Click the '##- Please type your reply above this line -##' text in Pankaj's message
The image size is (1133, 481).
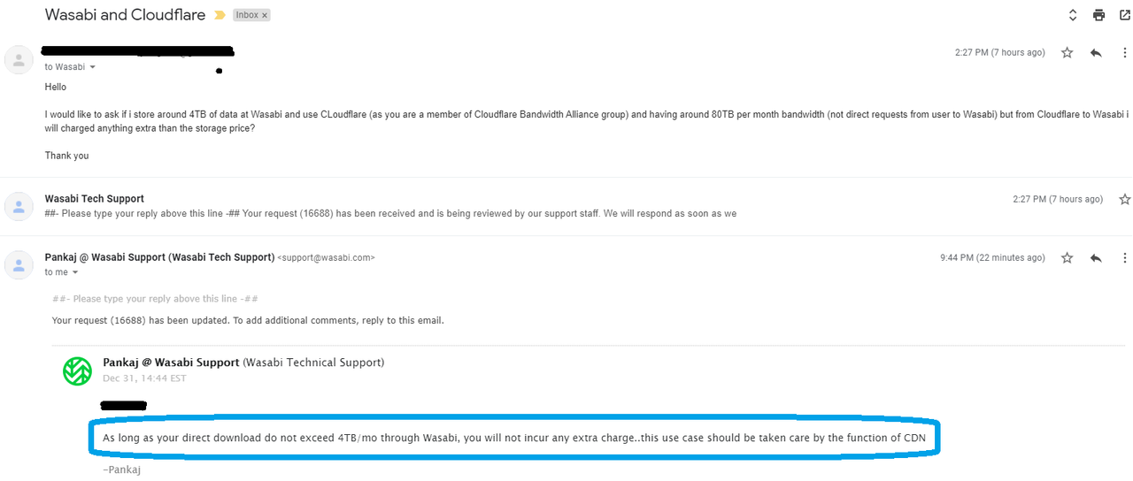[155, 299]
